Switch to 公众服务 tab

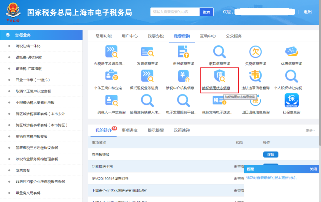[x=234, y=36]
